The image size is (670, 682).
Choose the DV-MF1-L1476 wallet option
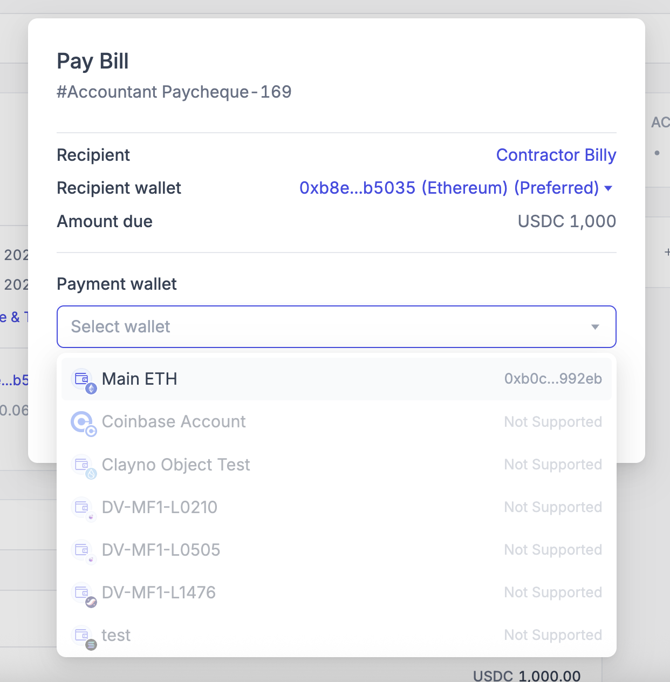click(x=159, y=592)
